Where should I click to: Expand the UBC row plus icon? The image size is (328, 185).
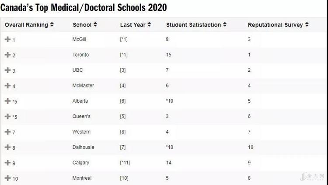pos(7,70)
